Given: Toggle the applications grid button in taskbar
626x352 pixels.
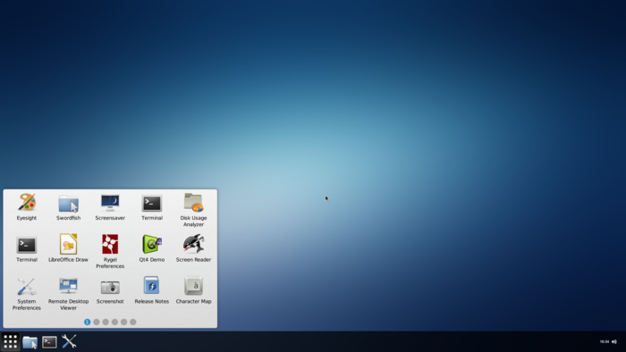Looking at the screenshot, I should pos(11,341).
